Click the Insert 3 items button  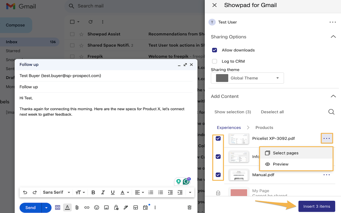coord(317,206)
